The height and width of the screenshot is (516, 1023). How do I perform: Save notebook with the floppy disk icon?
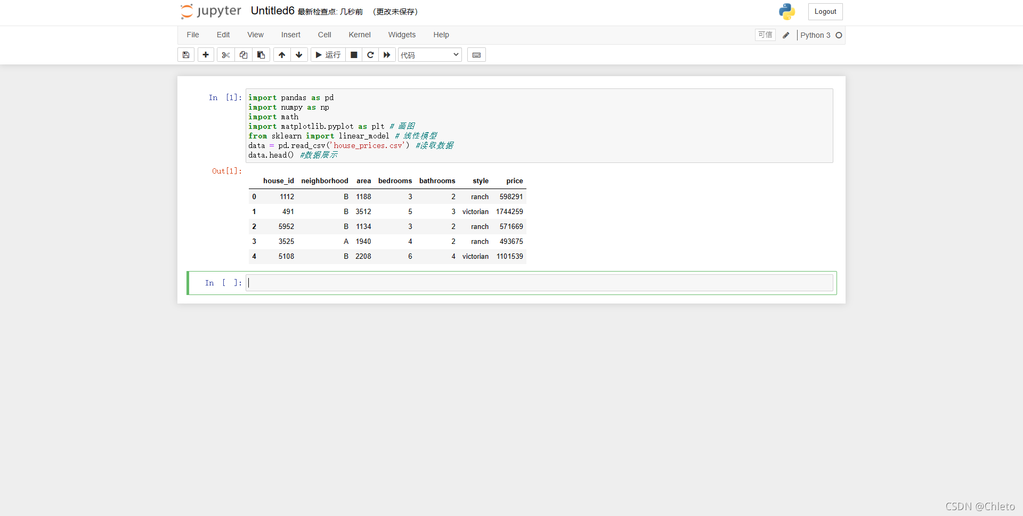coord(186,55)
